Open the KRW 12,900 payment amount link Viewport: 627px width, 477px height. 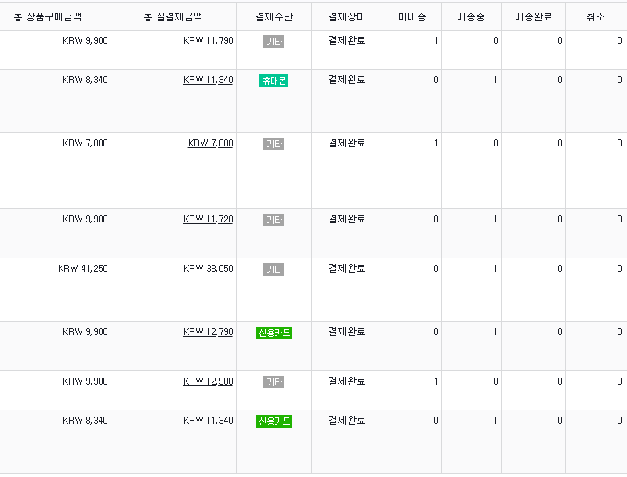pyautogui.click(x=208, y=381)
